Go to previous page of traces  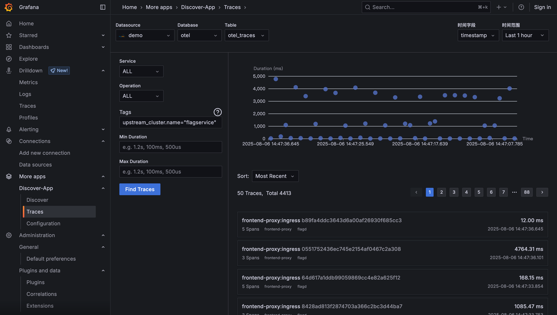pyautogui.click(x=416, y=192)
